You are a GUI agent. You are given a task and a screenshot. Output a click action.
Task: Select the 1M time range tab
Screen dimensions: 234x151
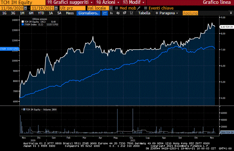[x=22, y=13]
